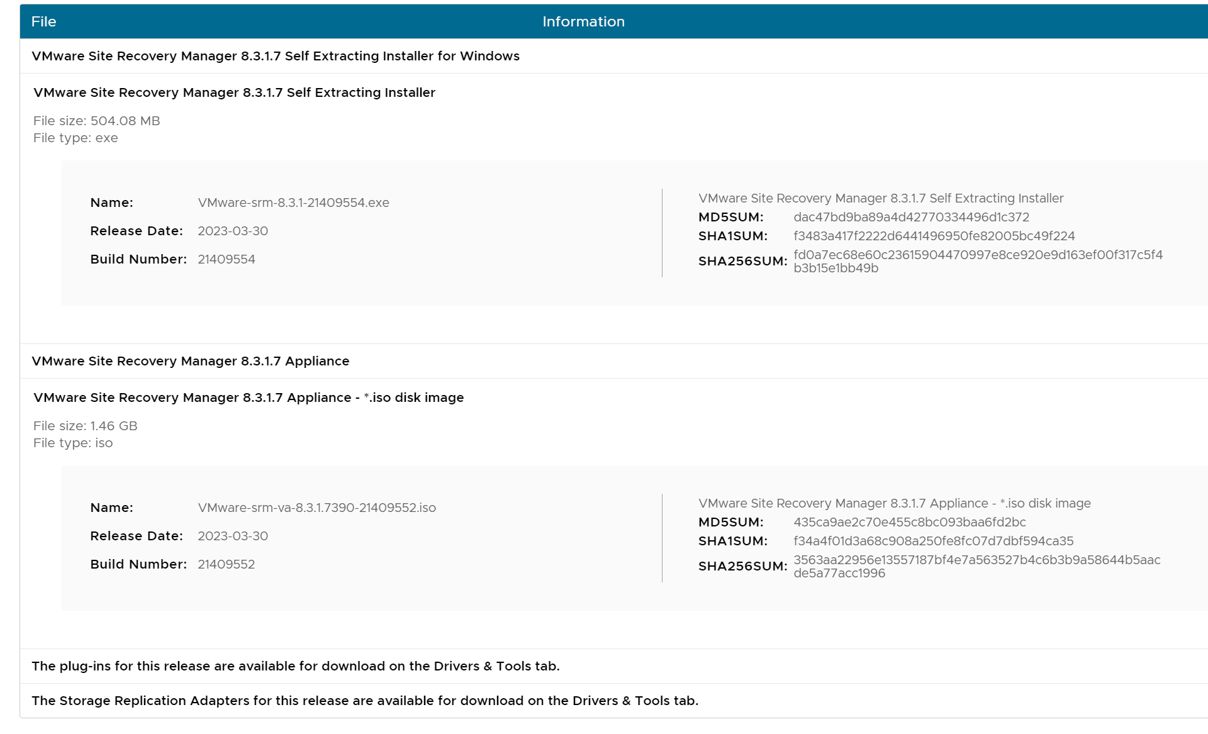Click the iso SHA256SUM hash value

[976, 566]
